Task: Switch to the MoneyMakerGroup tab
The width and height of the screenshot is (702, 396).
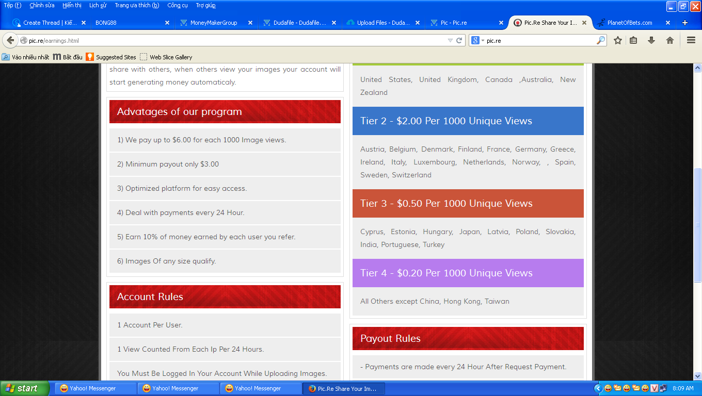Action: [x=213, y=23]
